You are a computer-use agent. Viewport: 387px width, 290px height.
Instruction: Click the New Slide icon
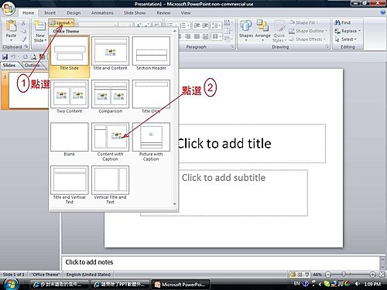39,26
